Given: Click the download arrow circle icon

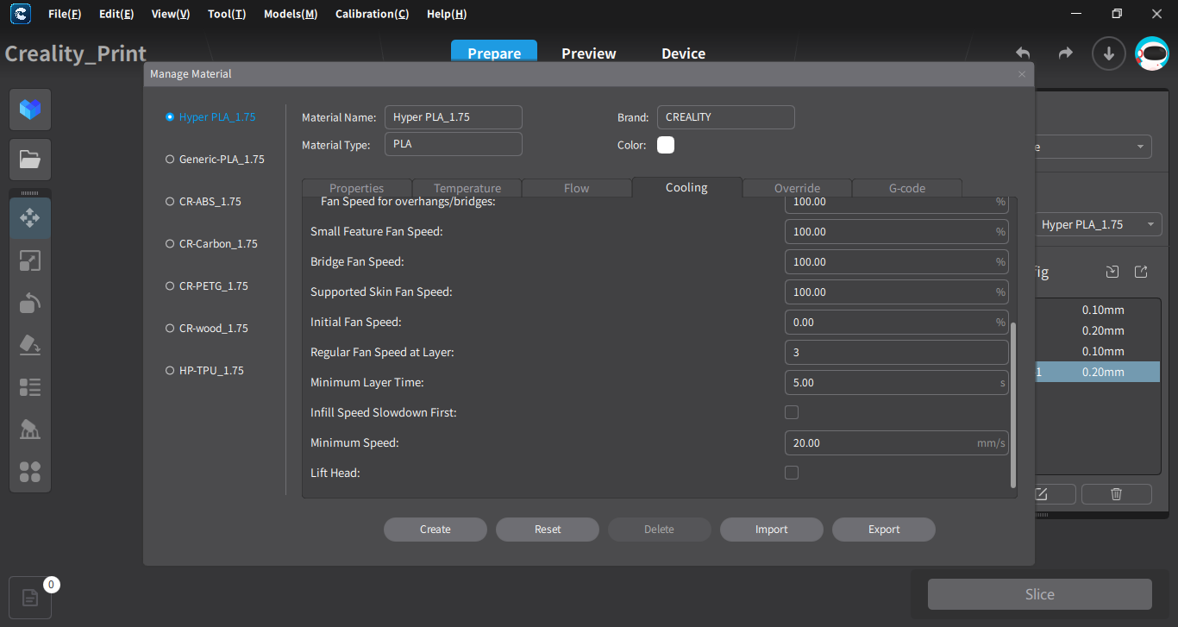Looking at the screenshot, I should tap(1109, 53).
